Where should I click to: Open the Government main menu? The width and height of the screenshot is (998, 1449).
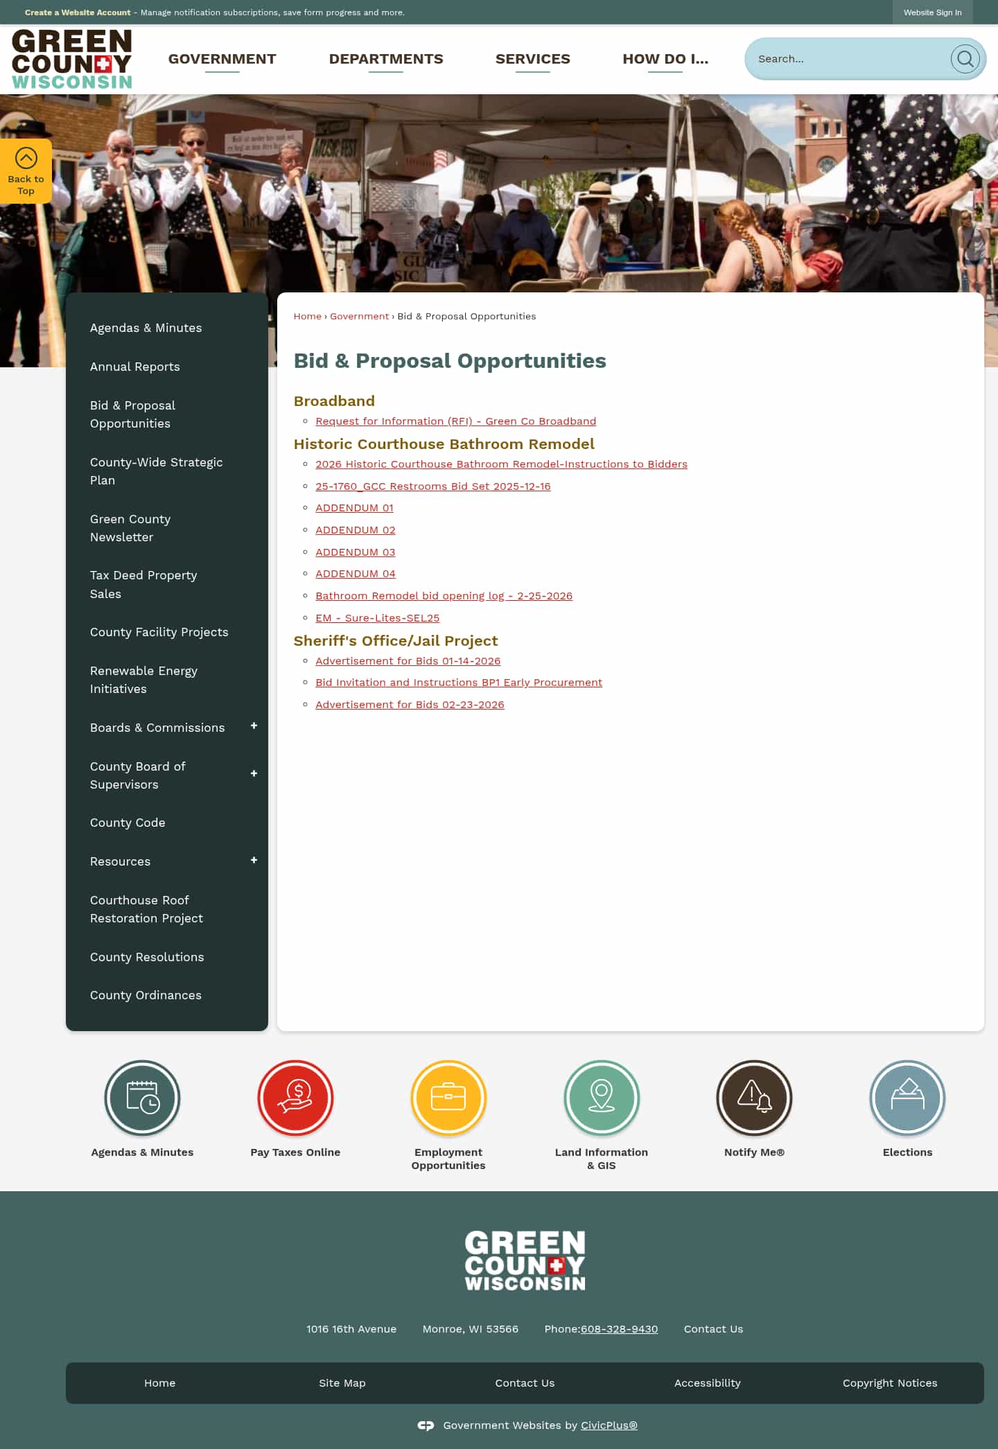(x=222, y=59)
